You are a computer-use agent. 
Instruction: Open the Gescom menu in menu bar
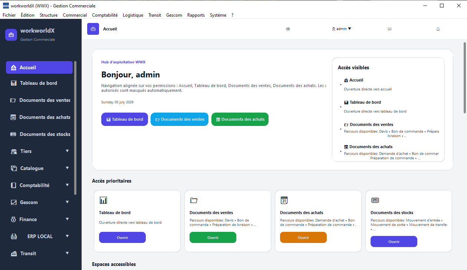(x=174, y=15)
